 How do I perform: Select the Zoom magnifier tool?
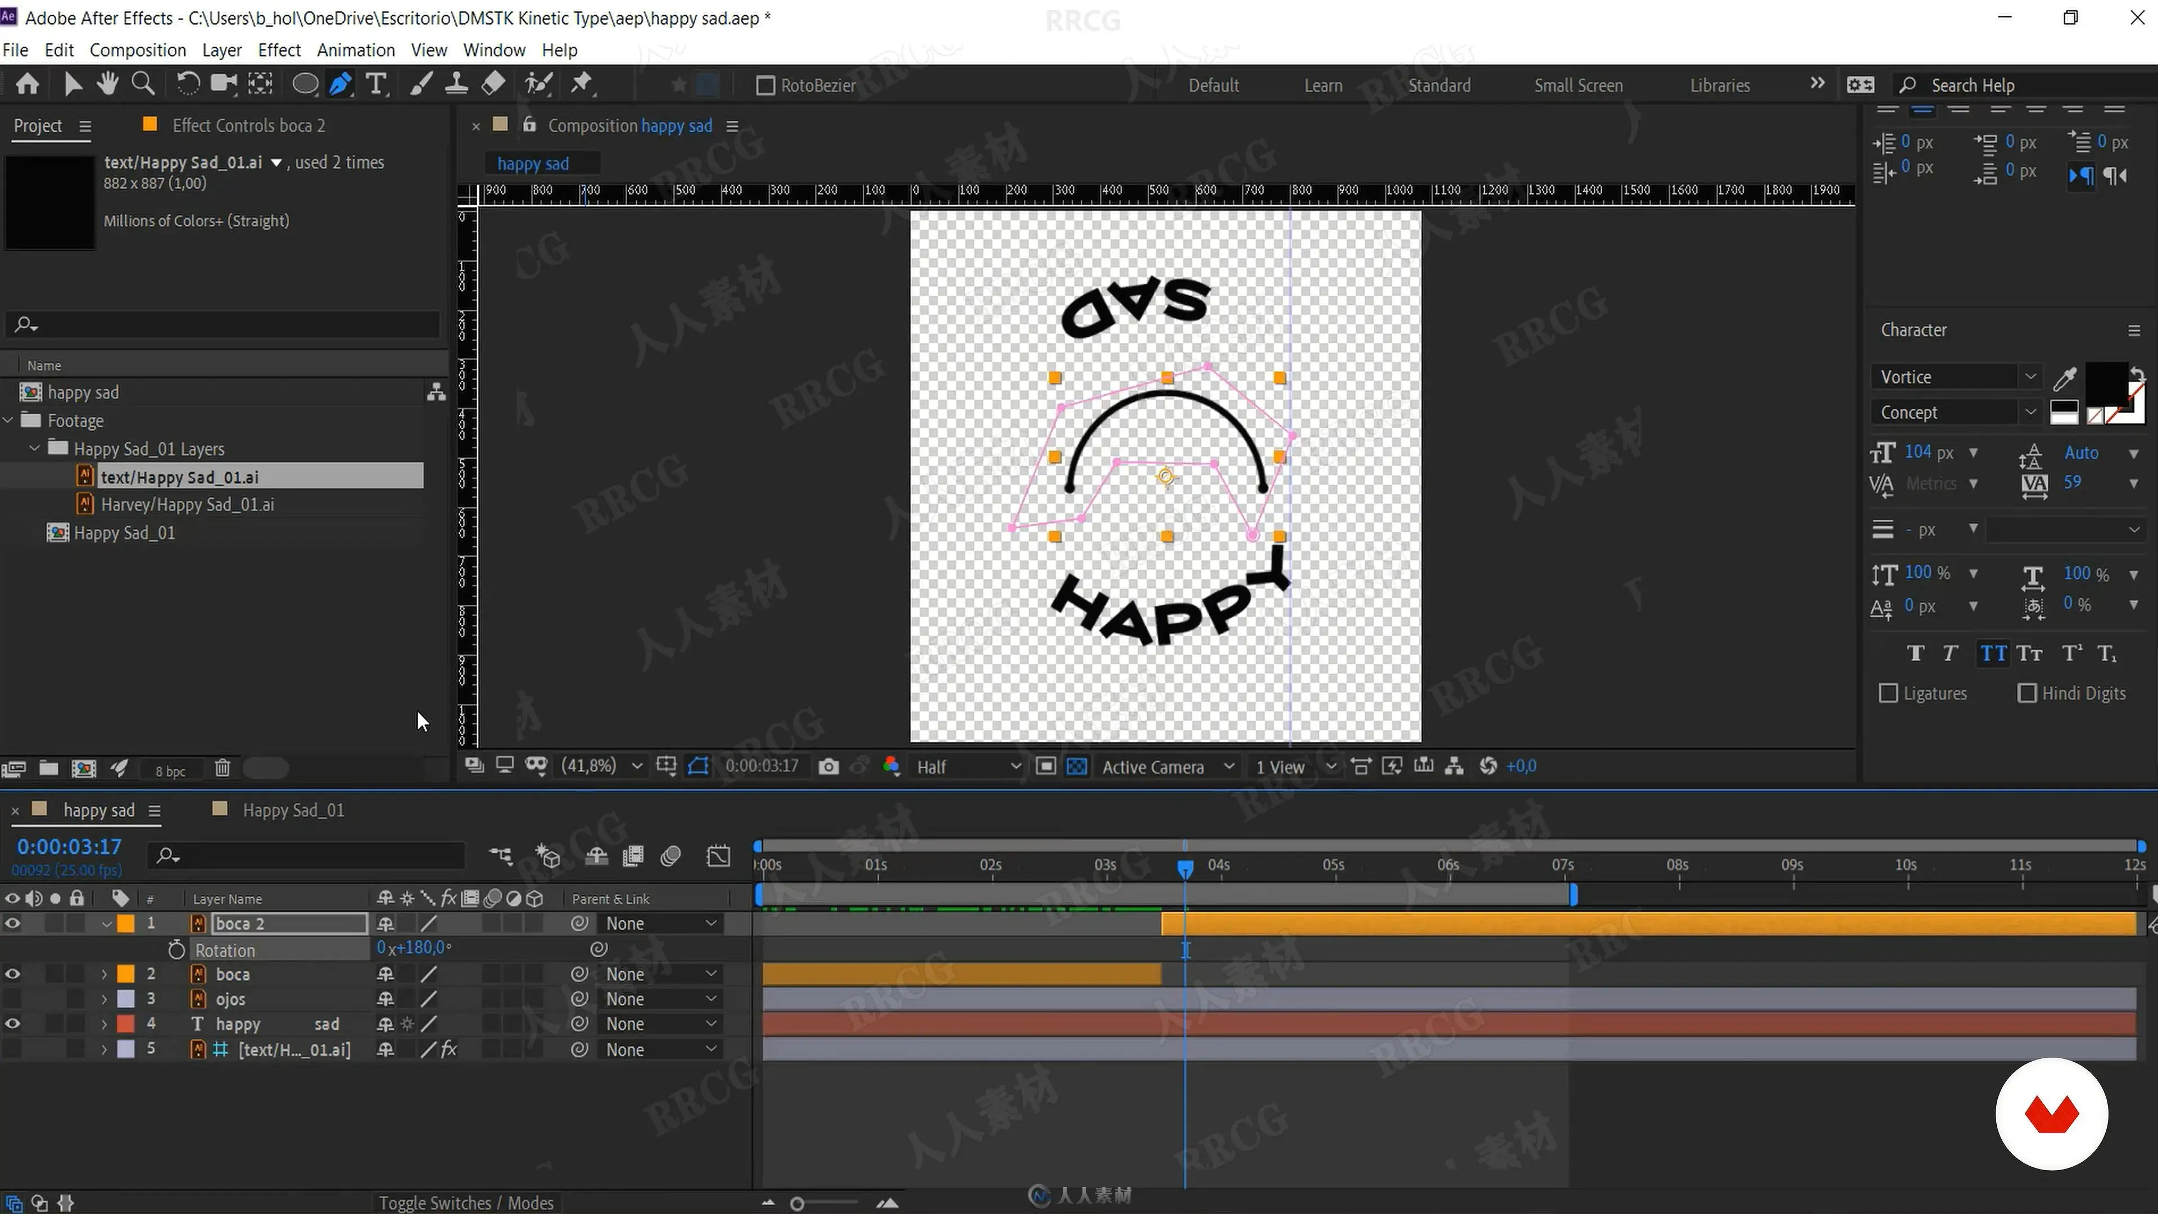tap(143, 84)
